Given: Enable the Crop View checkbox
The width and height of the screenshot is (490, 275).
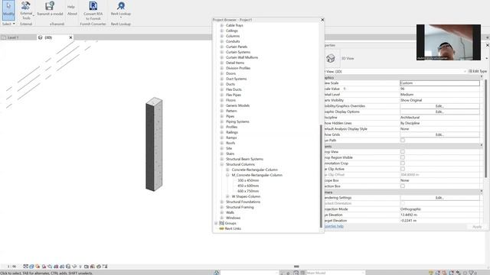Looking at the screenshot, I should [x=403, y=152].
